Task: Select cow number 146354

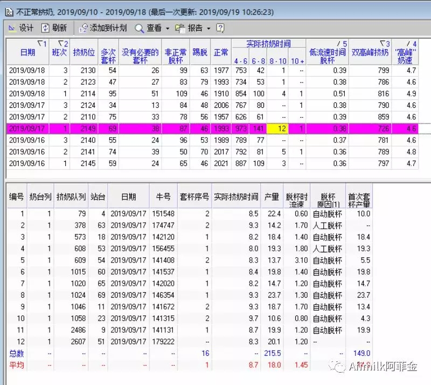Action: (x=163, y=295)
